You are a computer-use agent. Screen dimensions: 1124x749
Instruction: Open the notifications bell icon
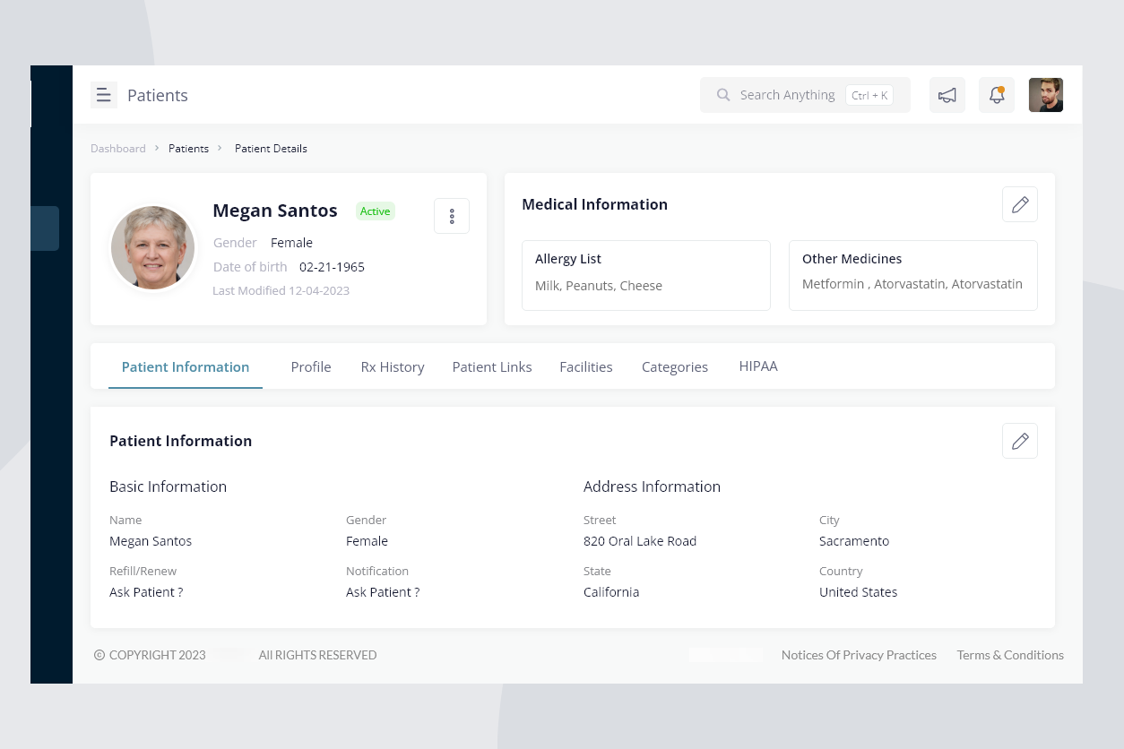click(x=996, y=95)
